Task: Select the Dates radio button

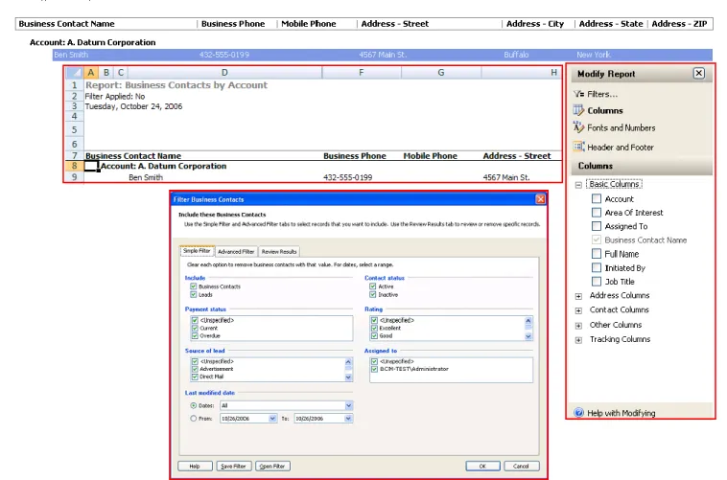Action: [194, 405]
